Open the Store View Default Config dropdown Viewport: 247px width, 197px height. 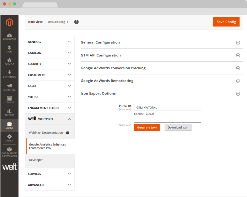[58, 22]
